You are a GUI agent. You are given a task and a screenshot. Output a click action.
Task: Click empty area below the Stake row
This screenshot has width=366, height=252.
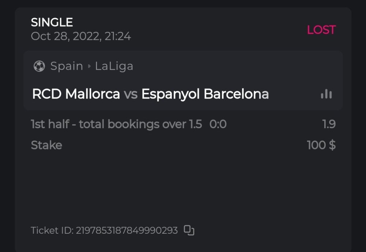(x=183, y=183)
